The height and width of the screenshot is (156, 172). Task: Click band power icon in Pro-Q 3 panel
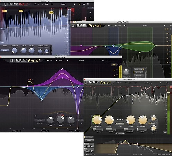pyautogui.click(x=36, y=116)
